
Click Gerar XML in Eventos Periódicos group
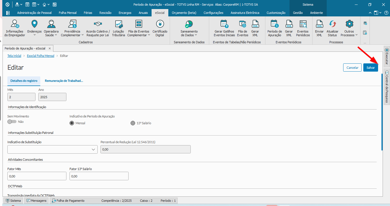tap(289, 28)
